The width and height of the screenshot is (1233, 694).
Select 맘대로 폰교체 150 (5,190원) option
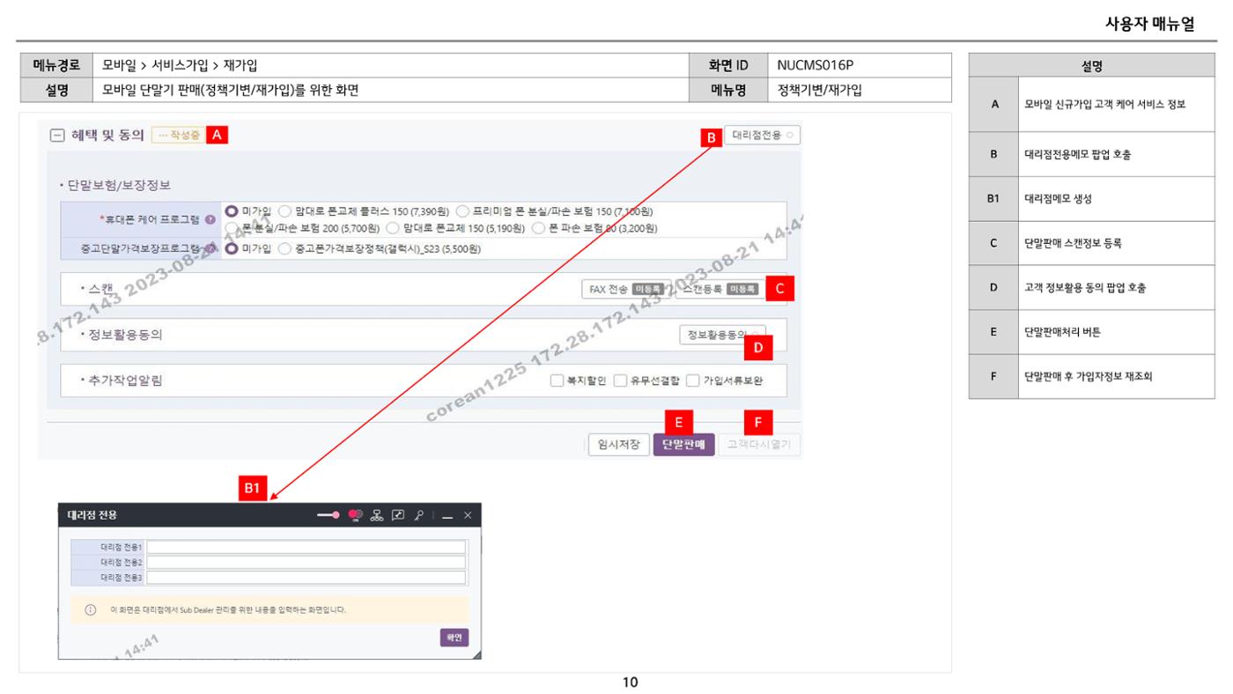click(x=393, y=228)
